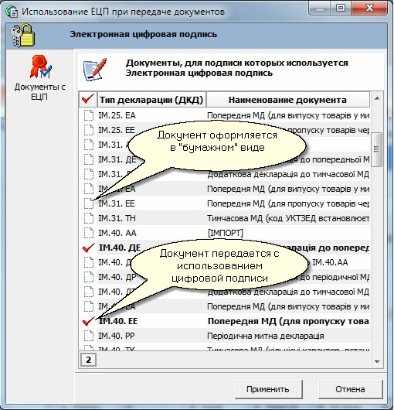Click the padlock and keys header icon
394x410 pixels.
pyautogui.click(x=22, y=36)
